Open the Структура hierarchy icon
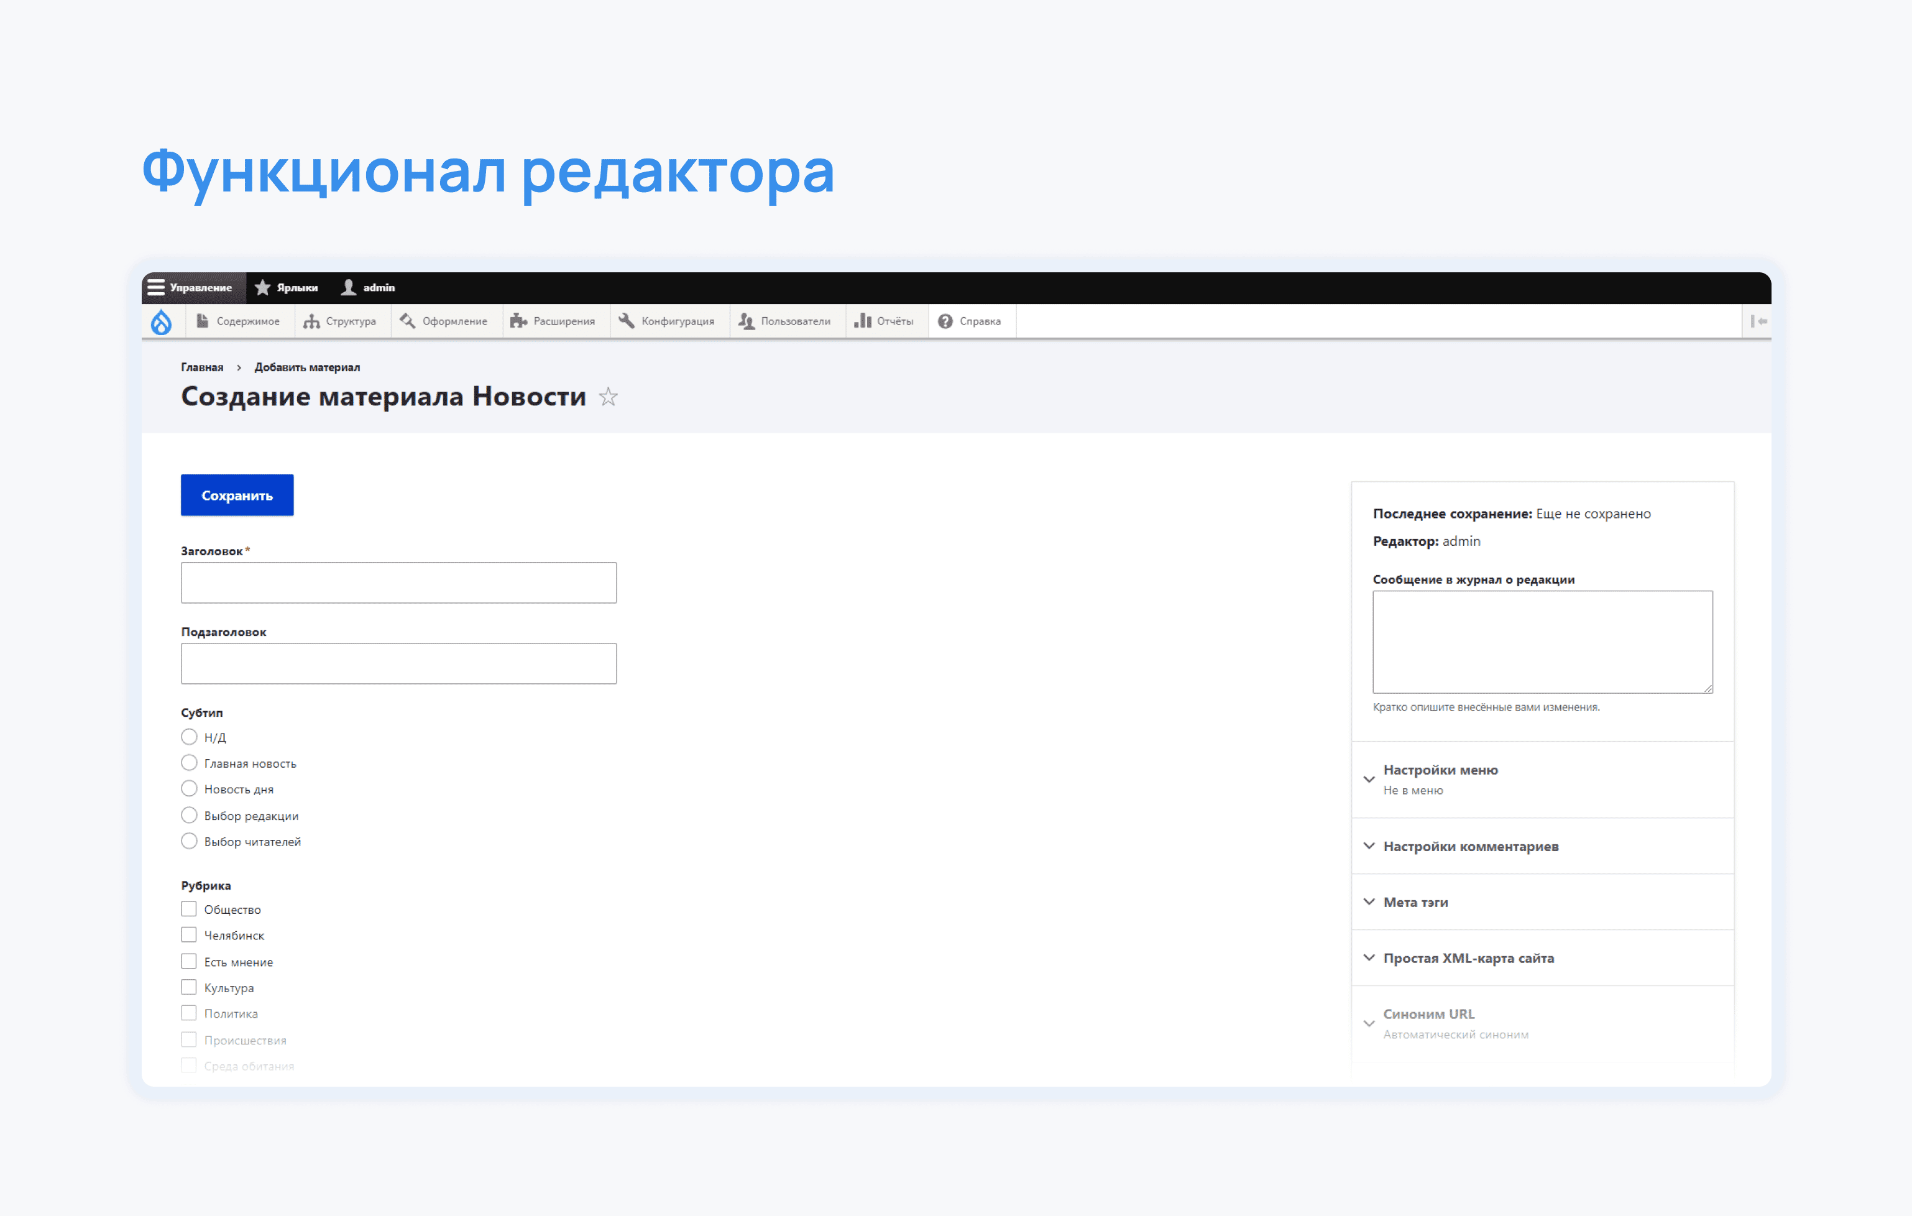 (311, 321)
